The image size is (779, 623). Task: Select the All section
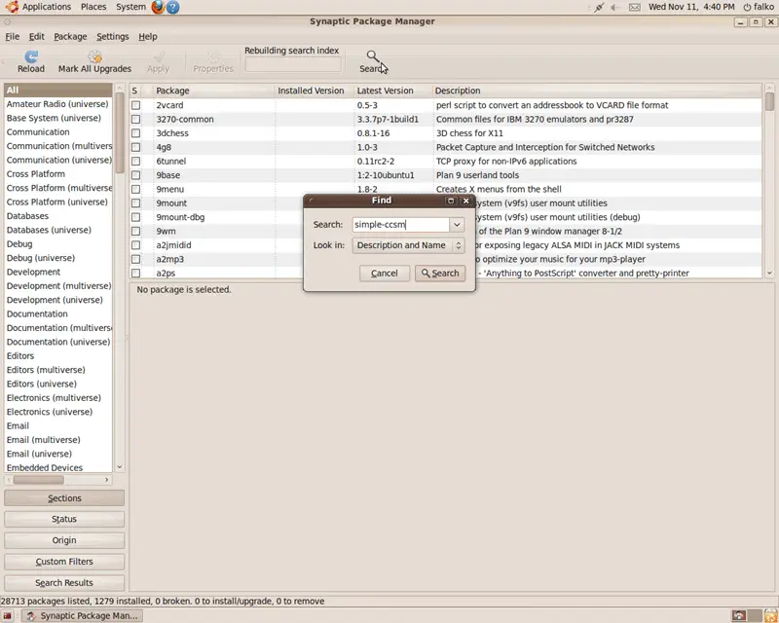point(58,90)
